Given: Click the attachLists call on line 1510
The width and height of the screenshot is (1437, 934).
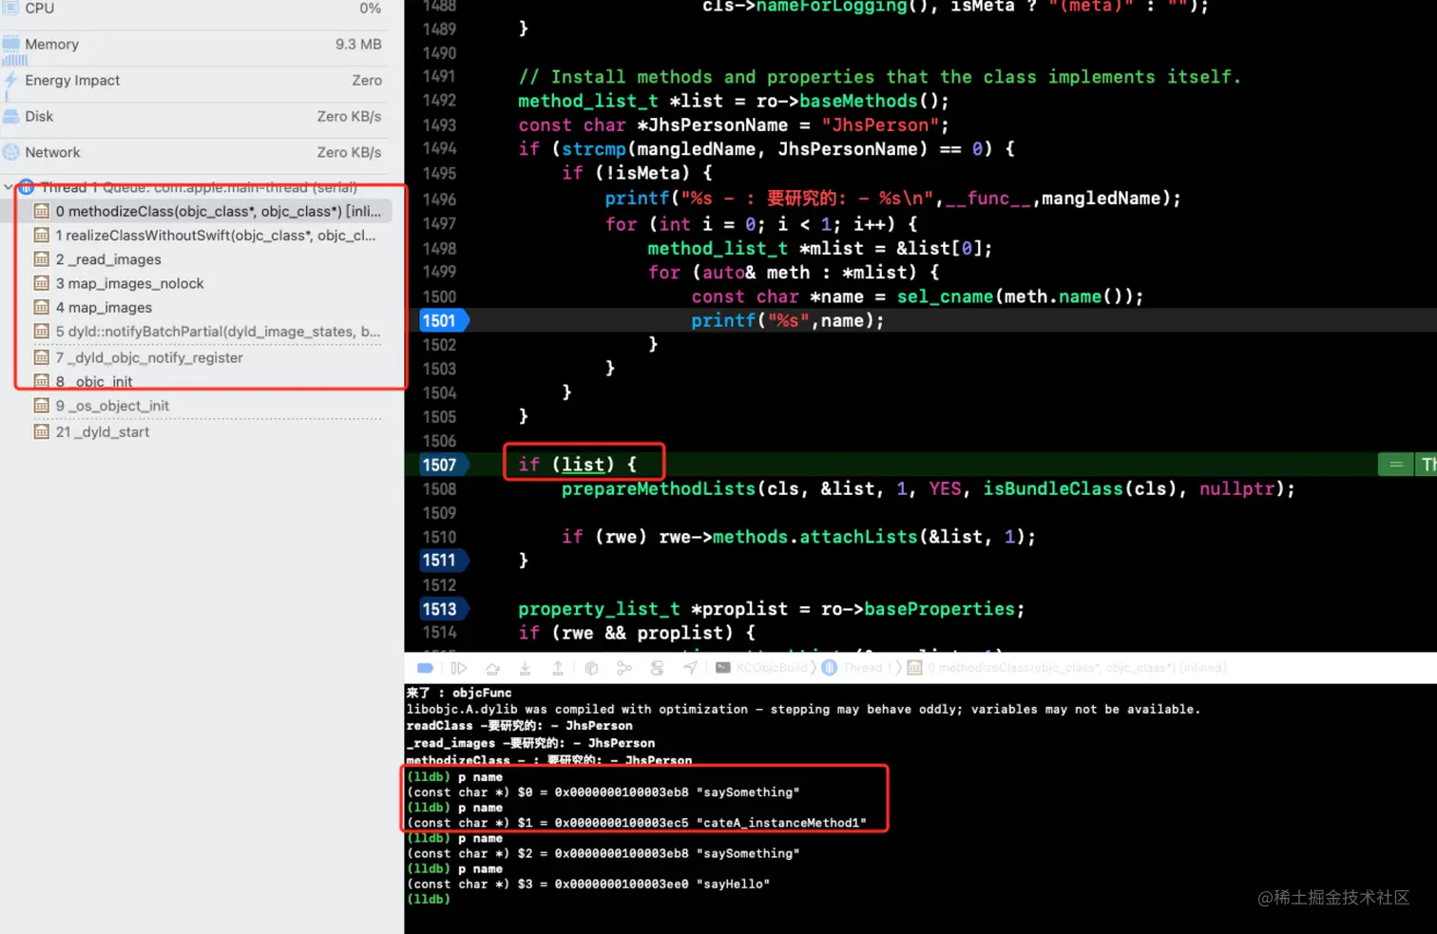Looking at the screenshot, I should (859, 537).
